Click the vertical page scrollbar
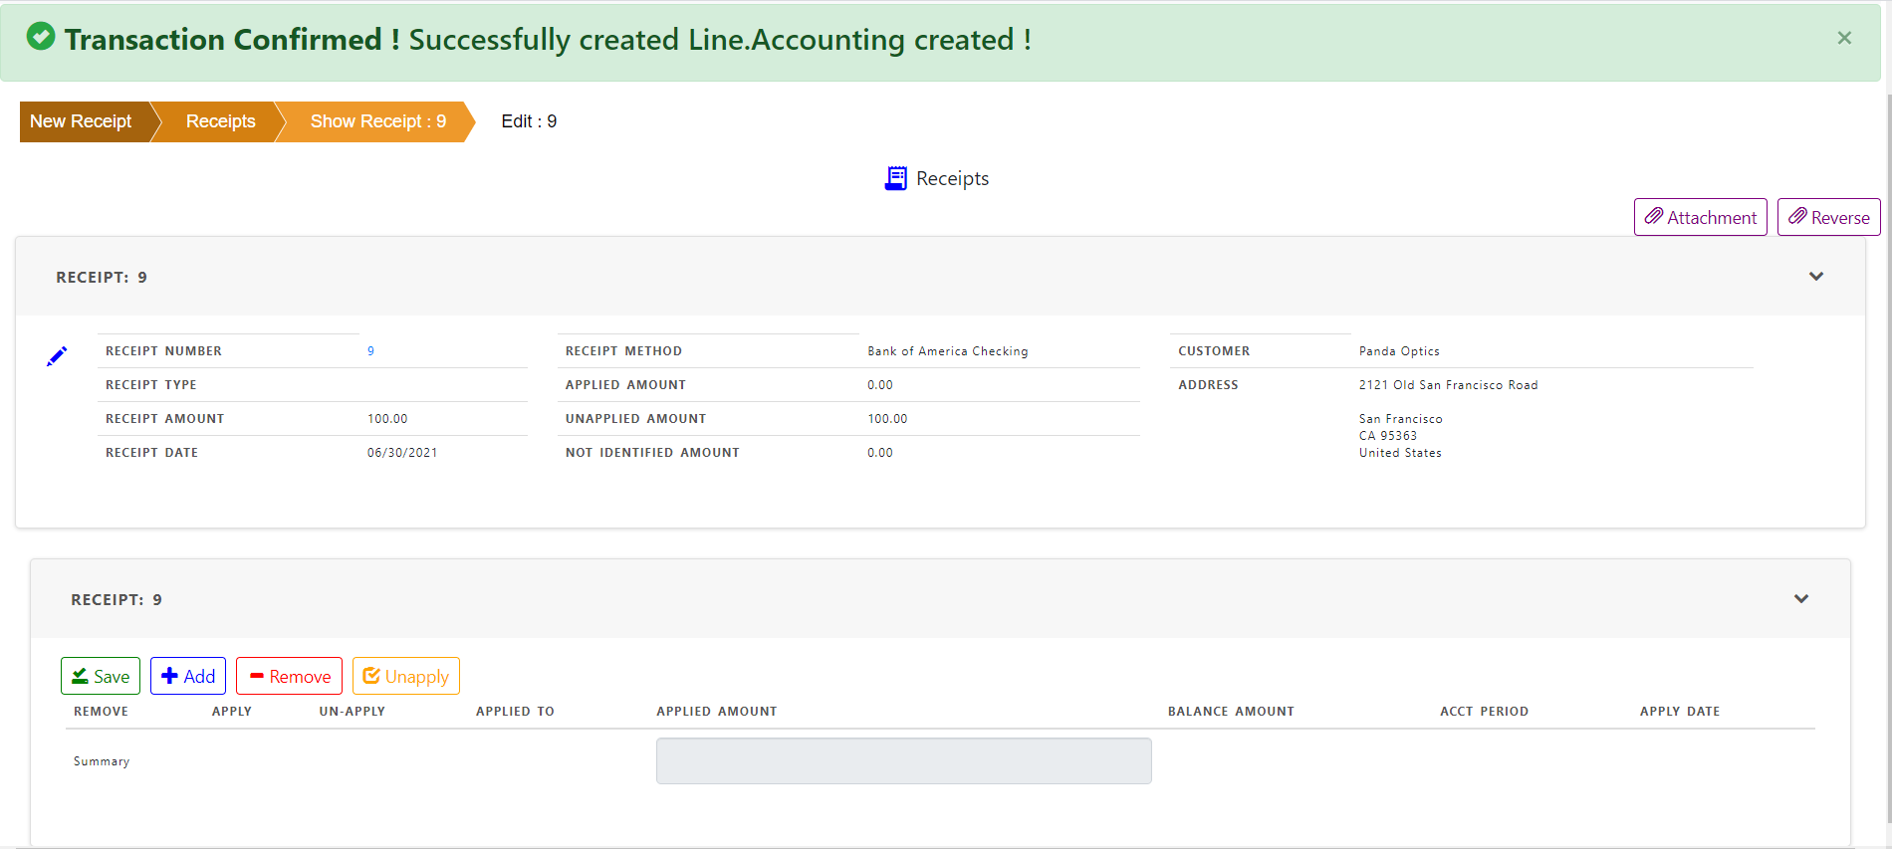1892x849 pixels. 1888,458
